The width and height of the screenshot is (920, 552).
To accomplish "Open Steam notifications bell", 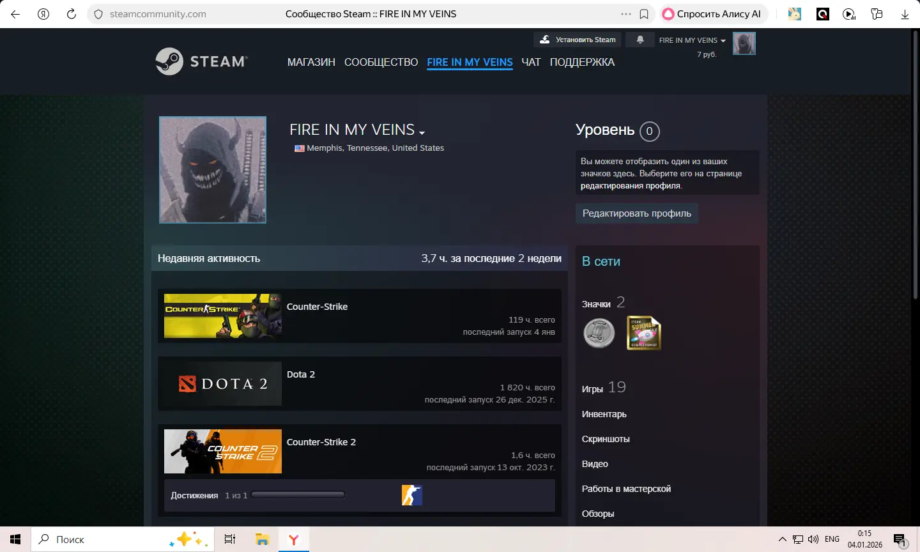I will point(640,40).
